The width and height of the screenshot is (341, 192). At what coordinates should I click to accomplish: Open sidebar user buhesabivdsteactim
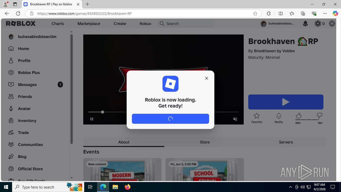(x=32, y=36)
